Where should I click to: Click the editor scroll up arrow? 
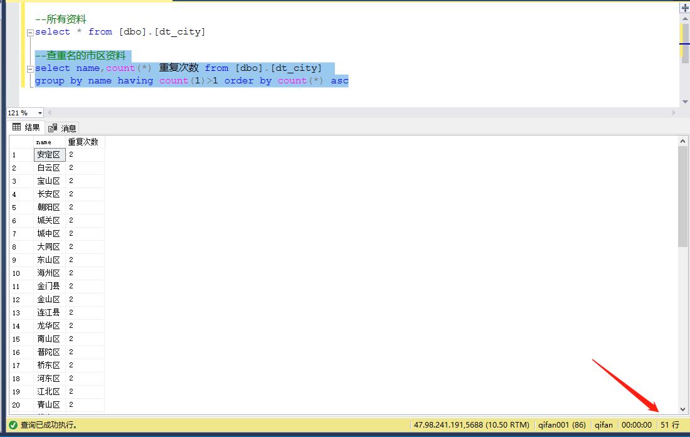tap(684, 19)
